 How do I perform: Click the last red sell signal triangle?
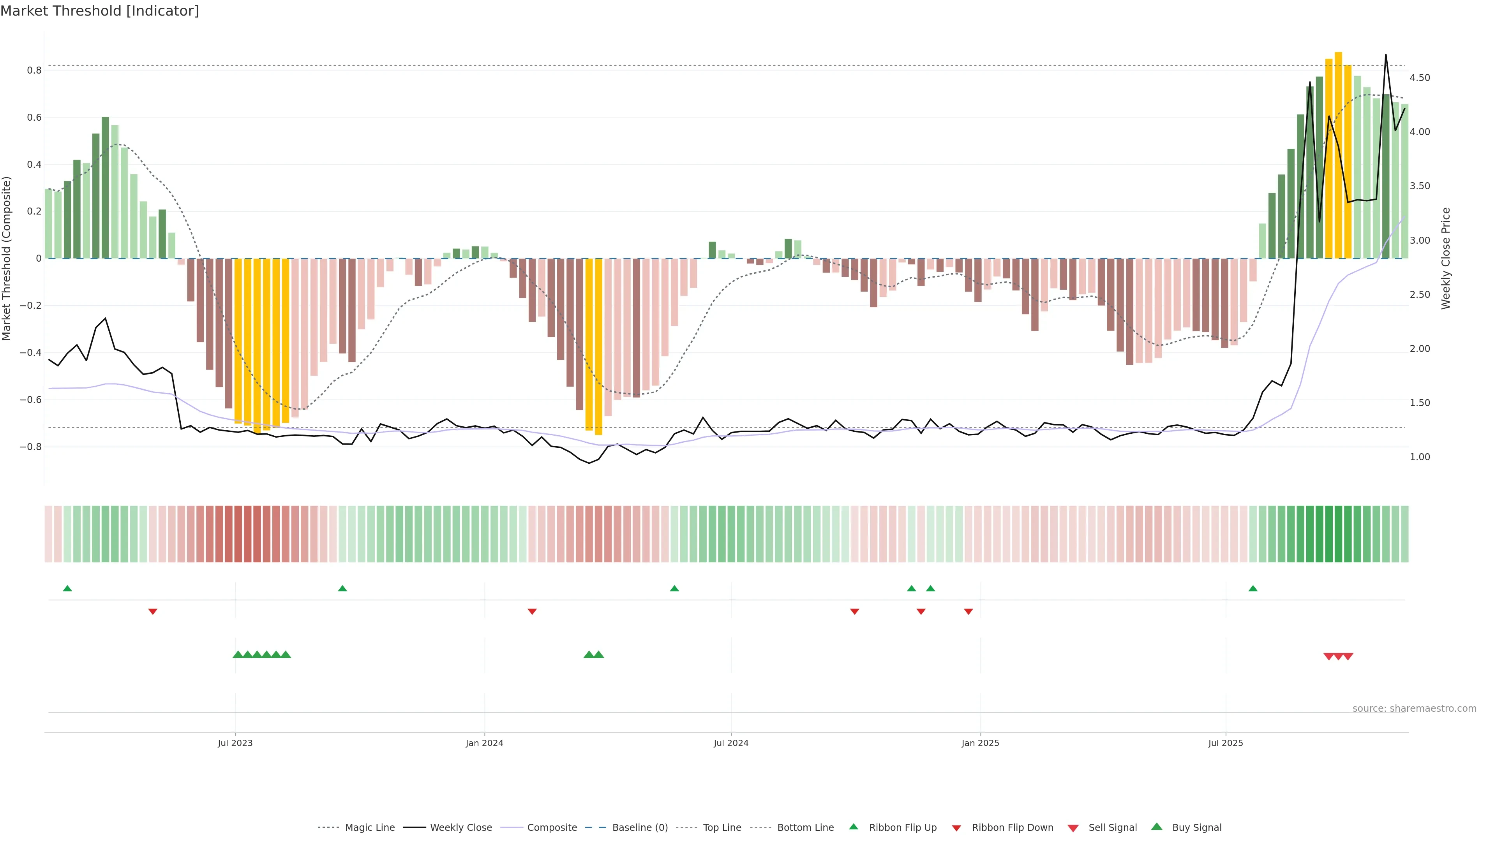point(1348,656)
